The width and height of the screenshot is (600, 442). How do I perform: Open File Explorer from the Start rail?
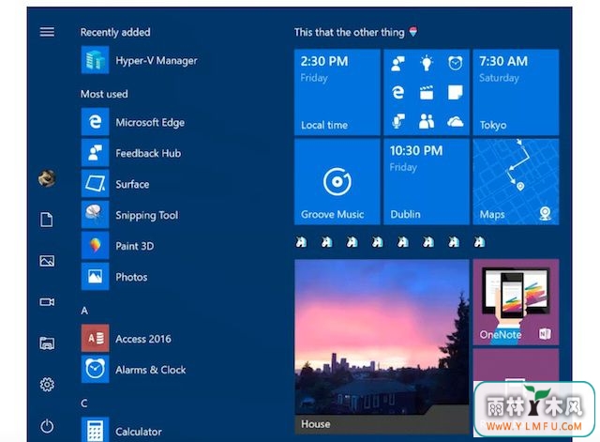click(47, 343)
